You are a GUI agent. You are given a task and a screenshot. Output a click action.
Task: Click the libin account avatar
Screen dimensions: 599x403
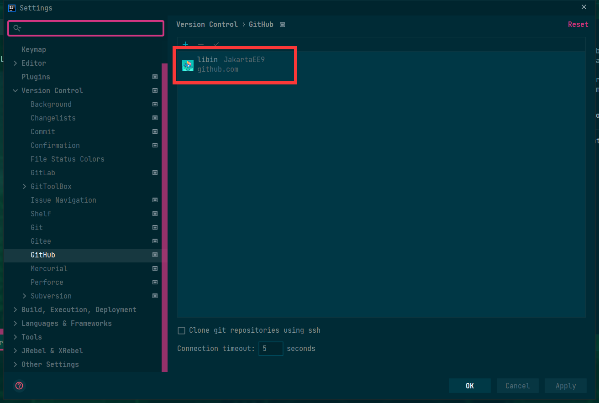tap(188, 65)
